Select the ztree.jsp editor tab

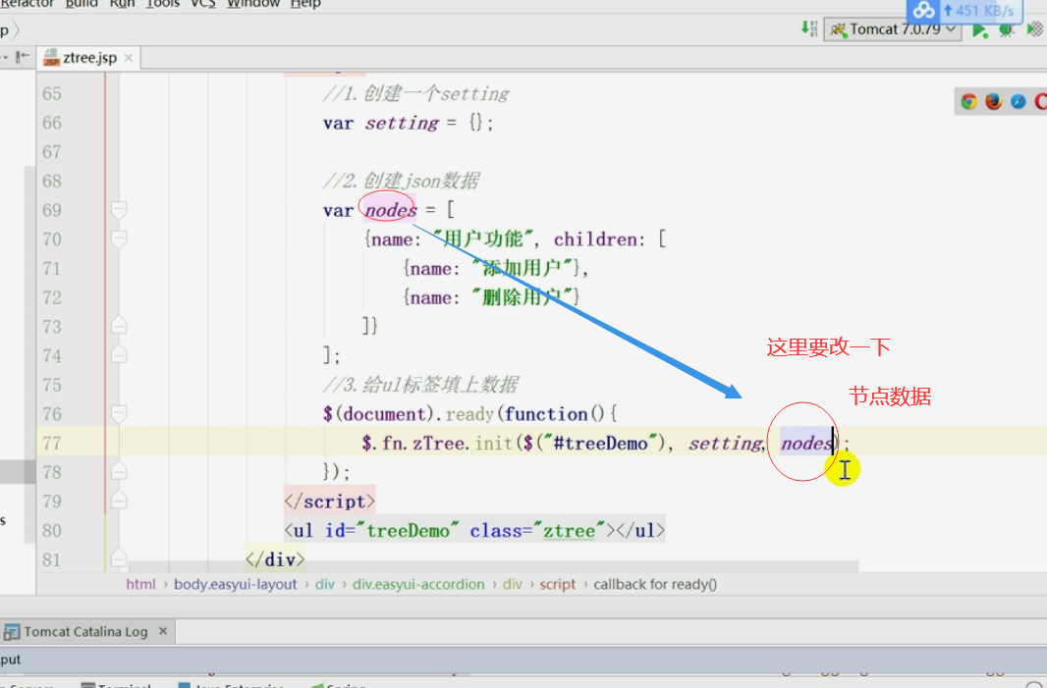(x=89, y=58)
